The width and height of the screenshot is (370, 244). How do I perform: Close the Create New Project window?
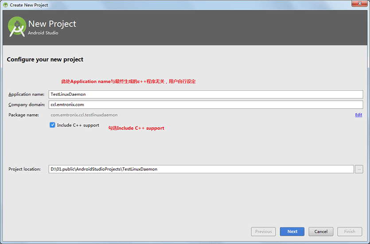point(360,4)
